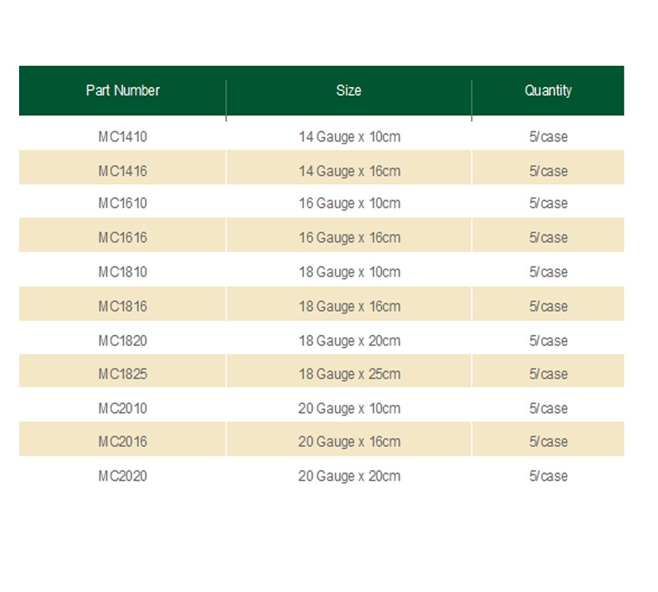This screenshot has width=658, height=592.
Task: Click the Quantity column header
Action: pos(548,91)
